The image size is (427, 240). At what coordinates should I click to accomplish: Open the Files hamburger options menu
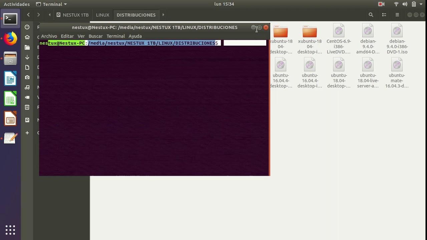(x=397, y=15)
